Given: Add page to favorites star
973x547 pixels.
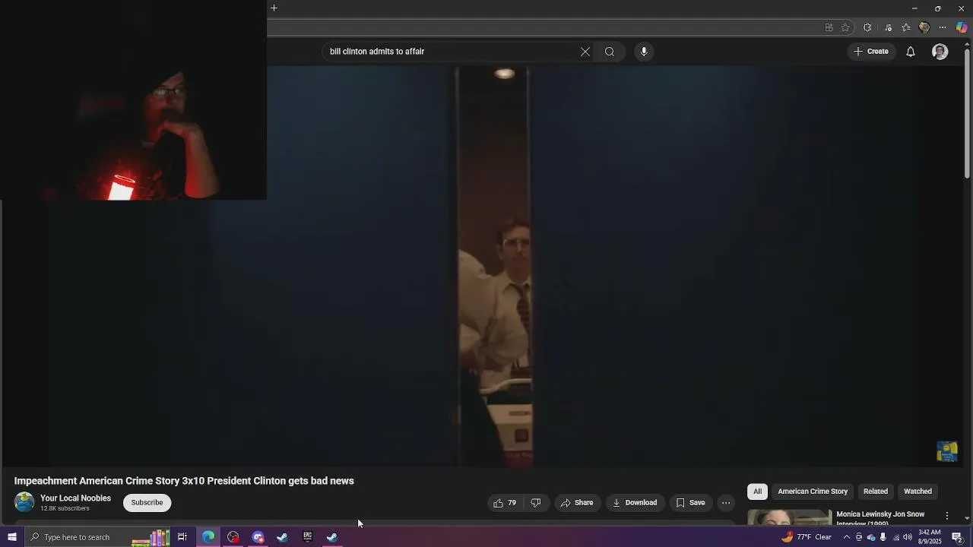Looking at the screenshot, I should point(845,28).
